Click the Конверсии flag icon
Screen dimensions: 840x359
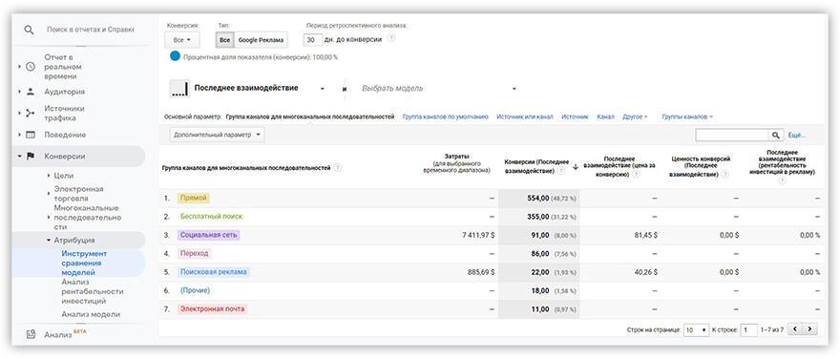click(x=30, y=156)
